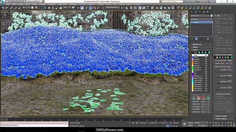Screen dimensions: 236x132
Task: Activate Select and Rotate tool
Action: tap(53, 8)
